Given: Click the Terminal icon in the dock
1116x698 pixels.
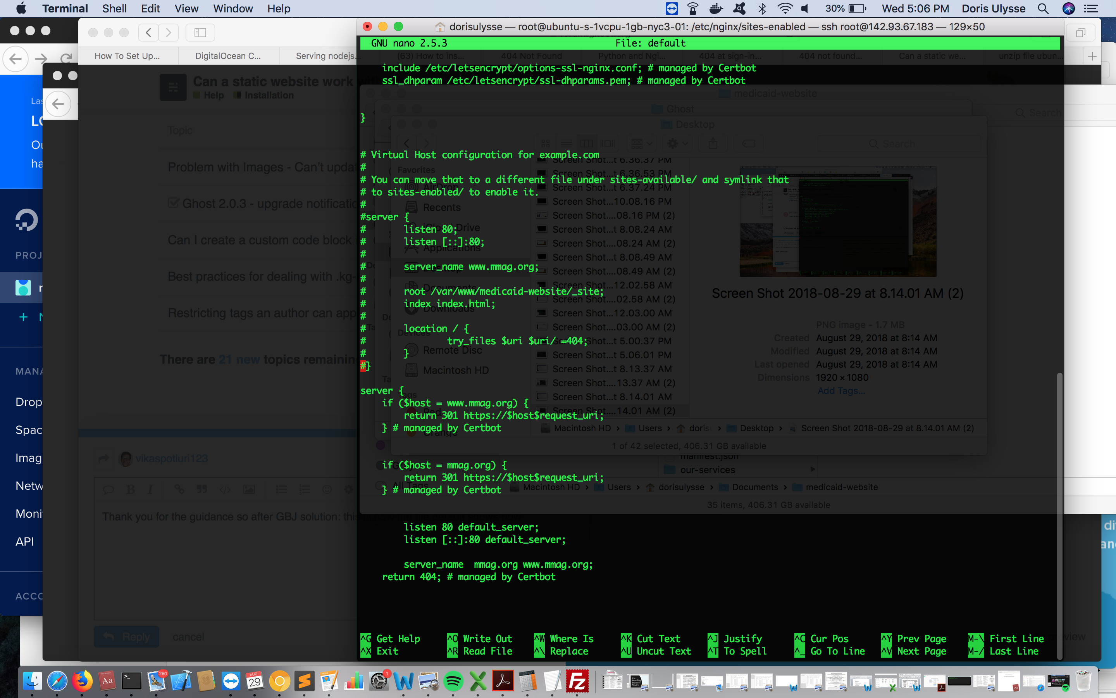Looking at the screenshot, I should 131,681.
